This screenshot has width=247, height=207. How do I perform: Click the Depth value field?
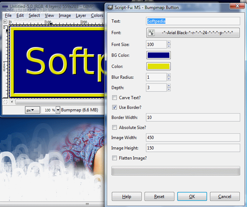[x=156, y=88]
